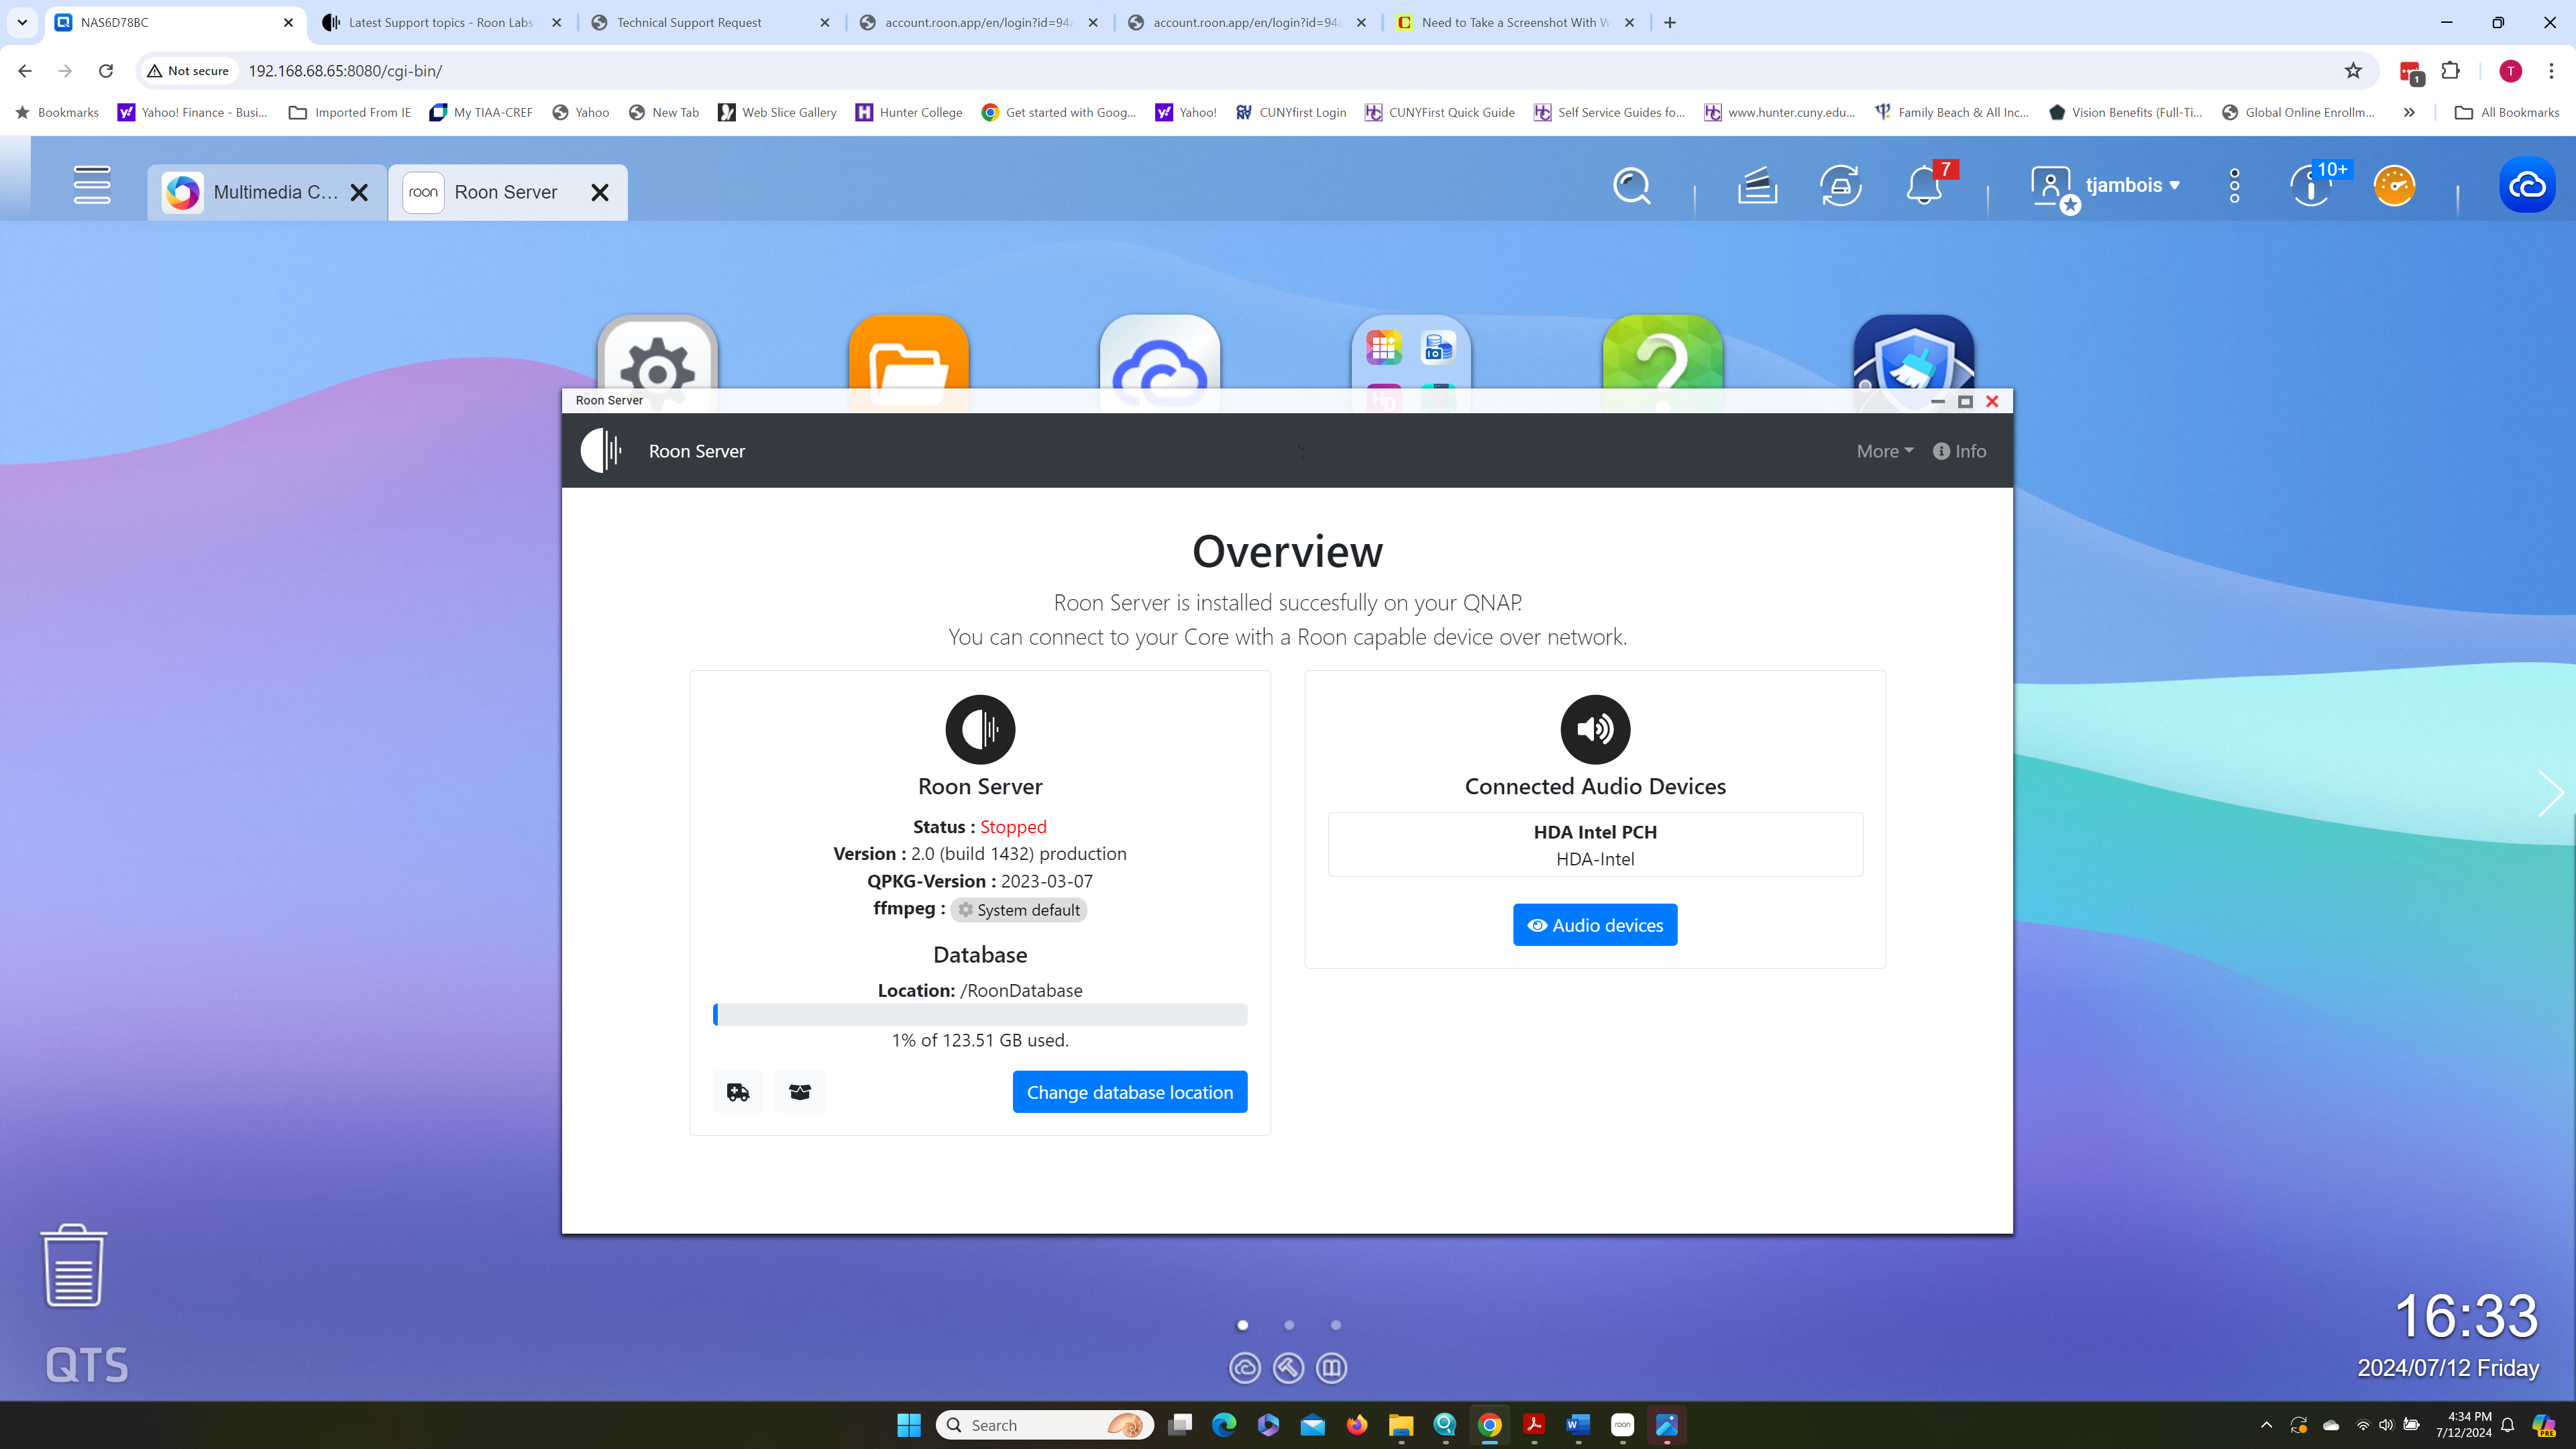Click Change database location button
The width and height of the screenshot is (2576, 1449).
[1130, 1092]
